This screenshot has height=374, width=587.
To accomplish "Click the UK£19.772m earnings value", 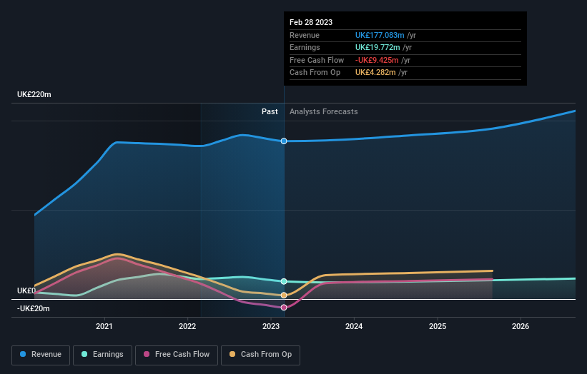I will click(378, 47).
